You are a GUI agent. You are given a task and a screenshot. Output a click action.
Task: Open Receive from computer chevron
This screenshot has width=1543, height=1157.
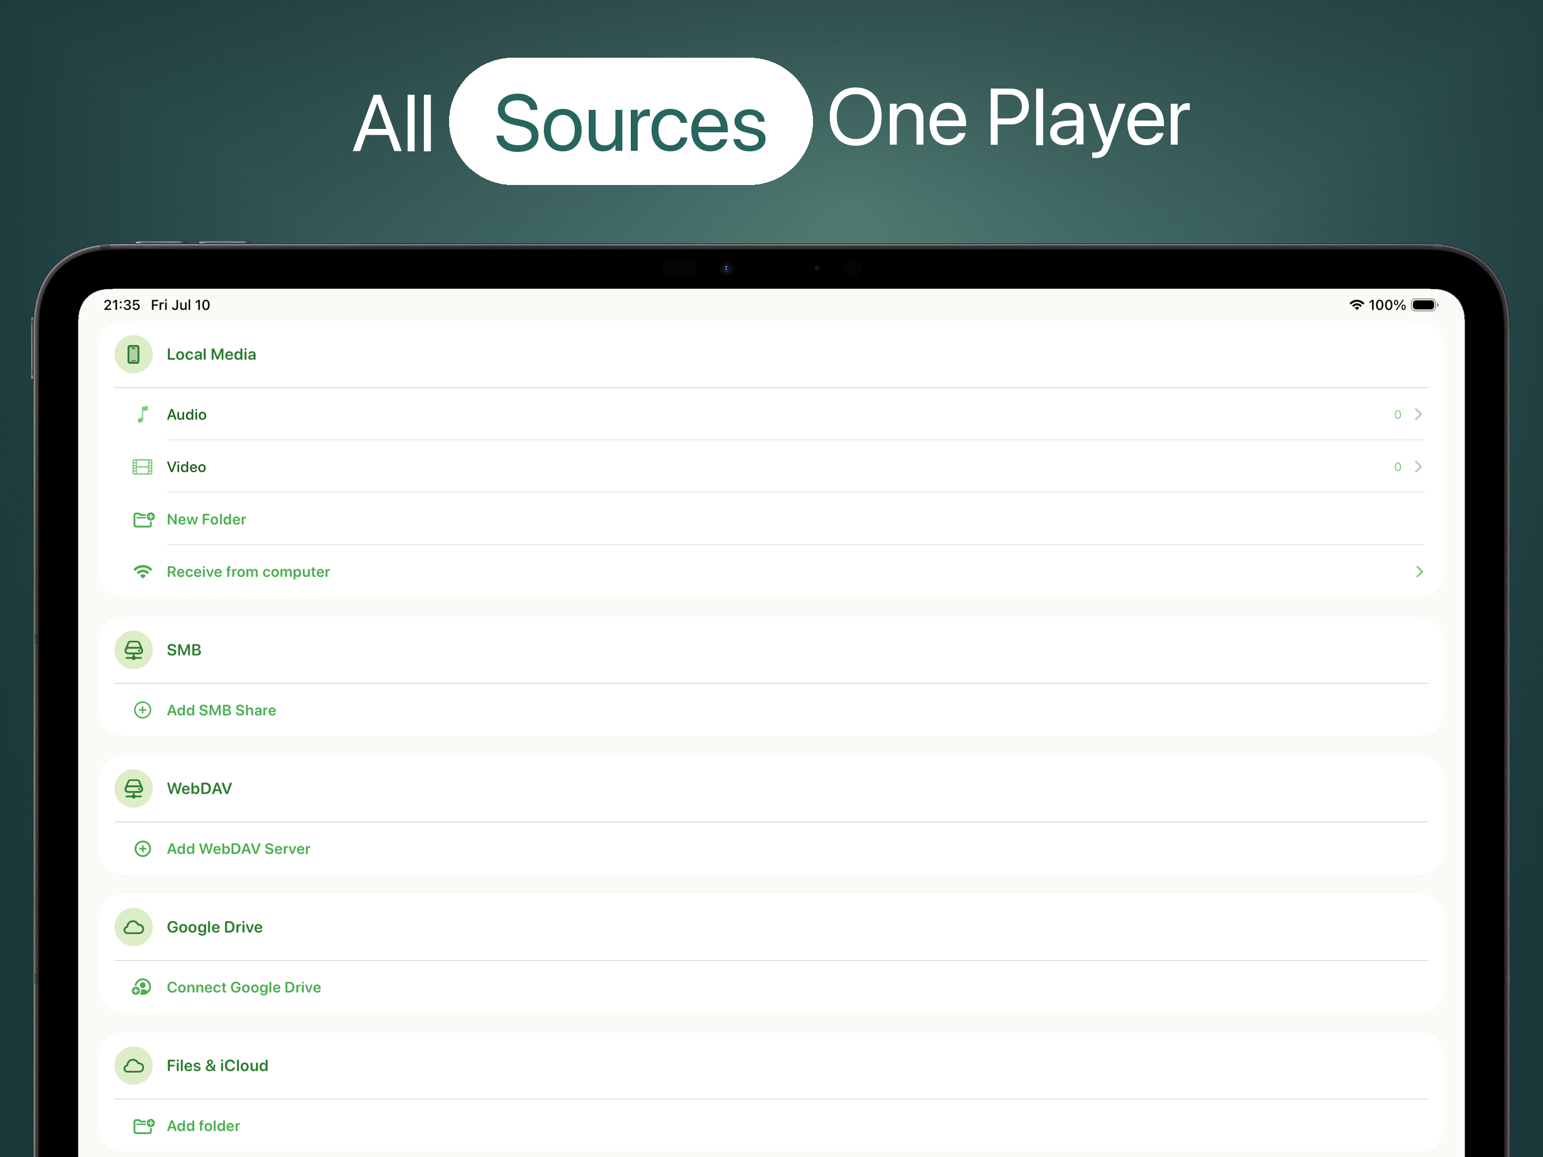(1419, 572)
